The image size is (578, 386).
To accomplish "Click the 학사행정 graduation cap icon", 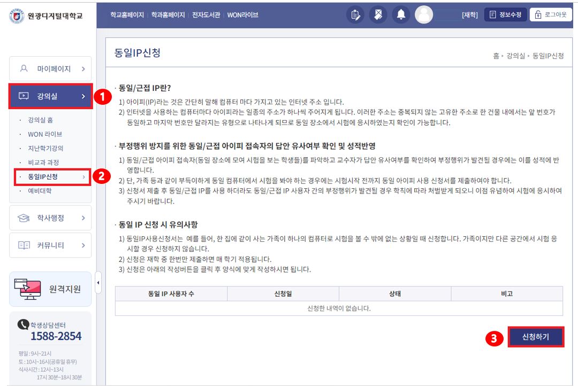I will click(24, 218).
